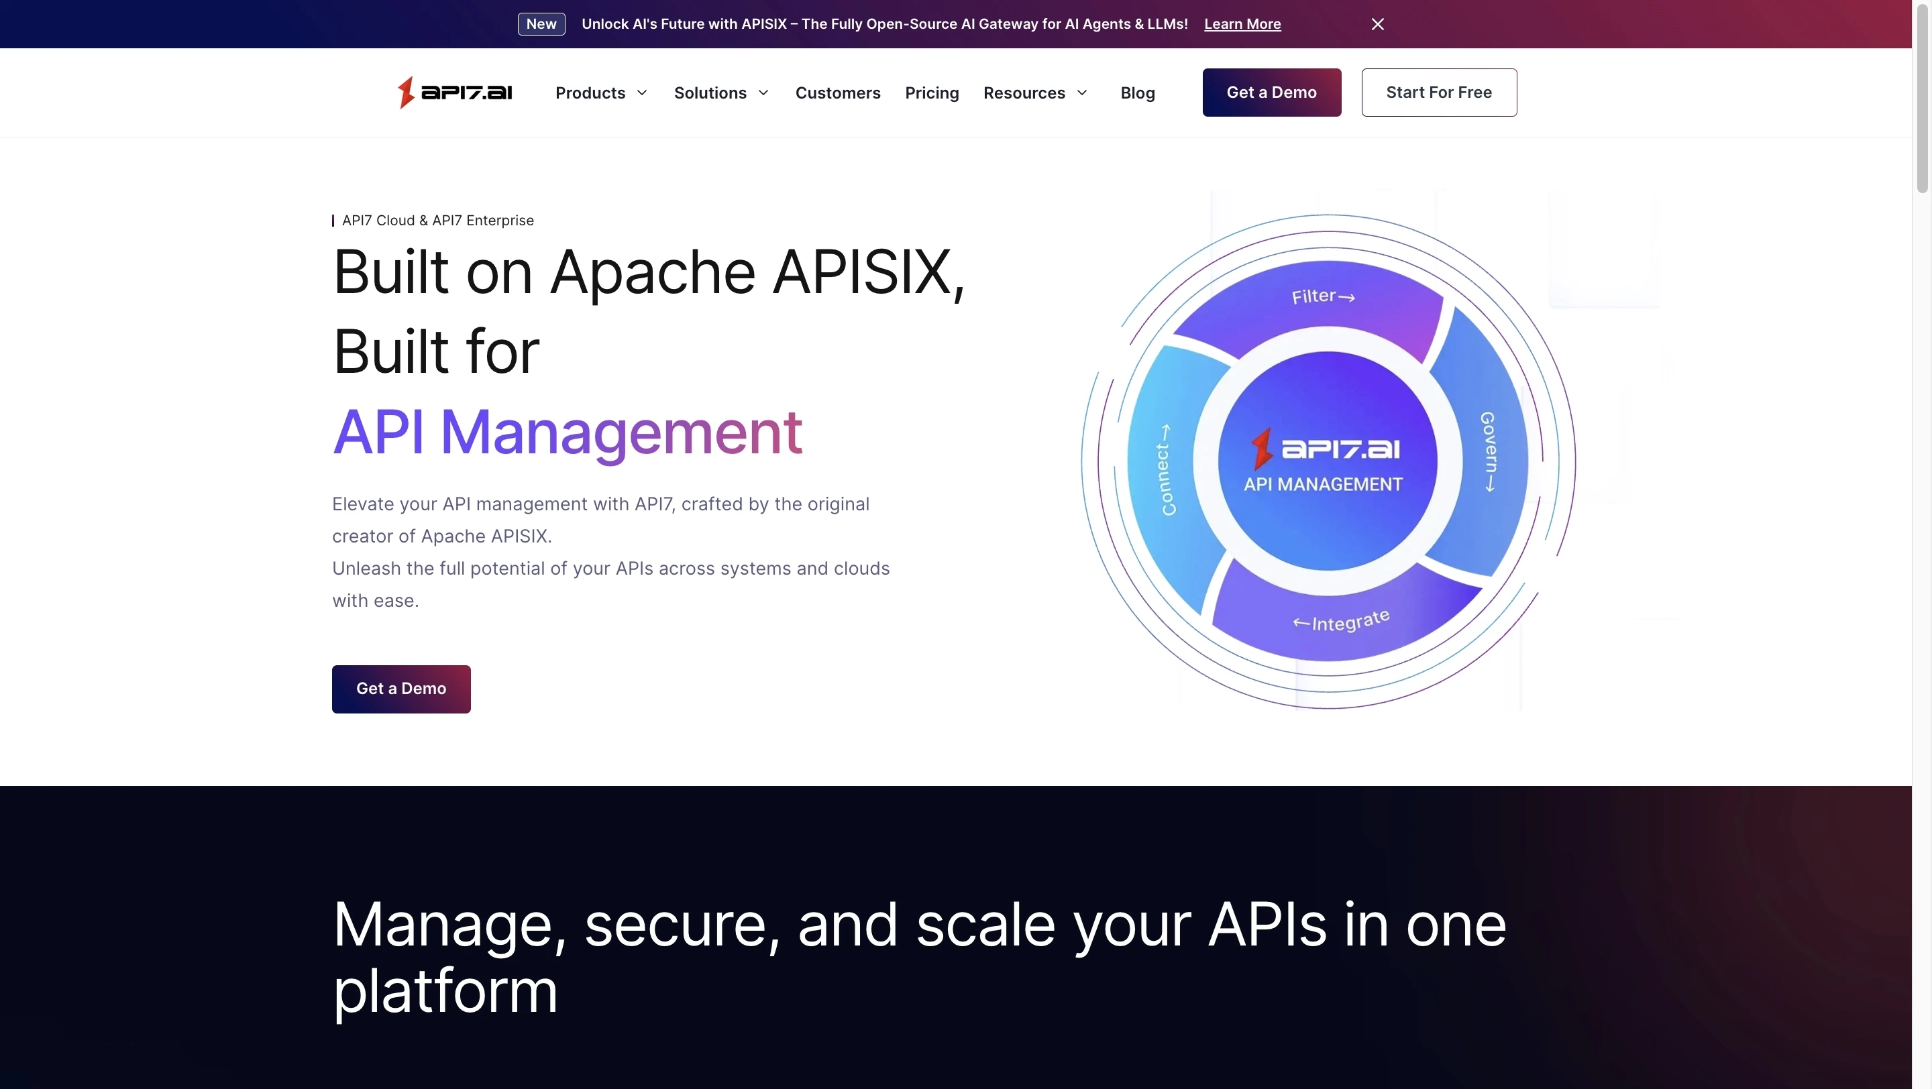
Task: Click 'Built on Apache APISIX,' heading
Action: pyautogui.click(x=648, y=272)
